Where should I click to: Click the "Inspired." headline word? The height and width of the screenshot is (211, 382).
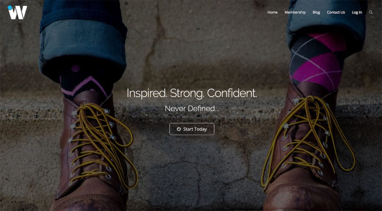[147, 93]
